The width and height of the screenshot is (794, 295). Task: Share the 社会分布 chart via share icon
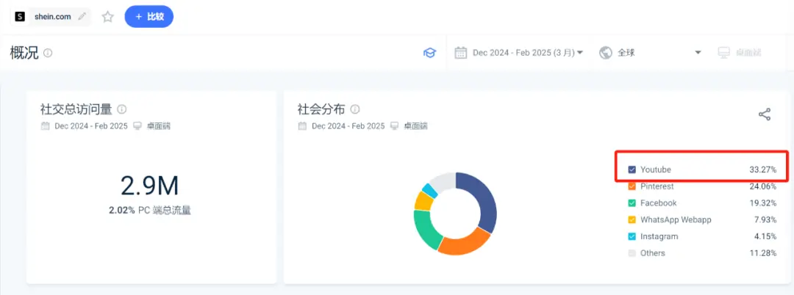(x=765, y=114)
